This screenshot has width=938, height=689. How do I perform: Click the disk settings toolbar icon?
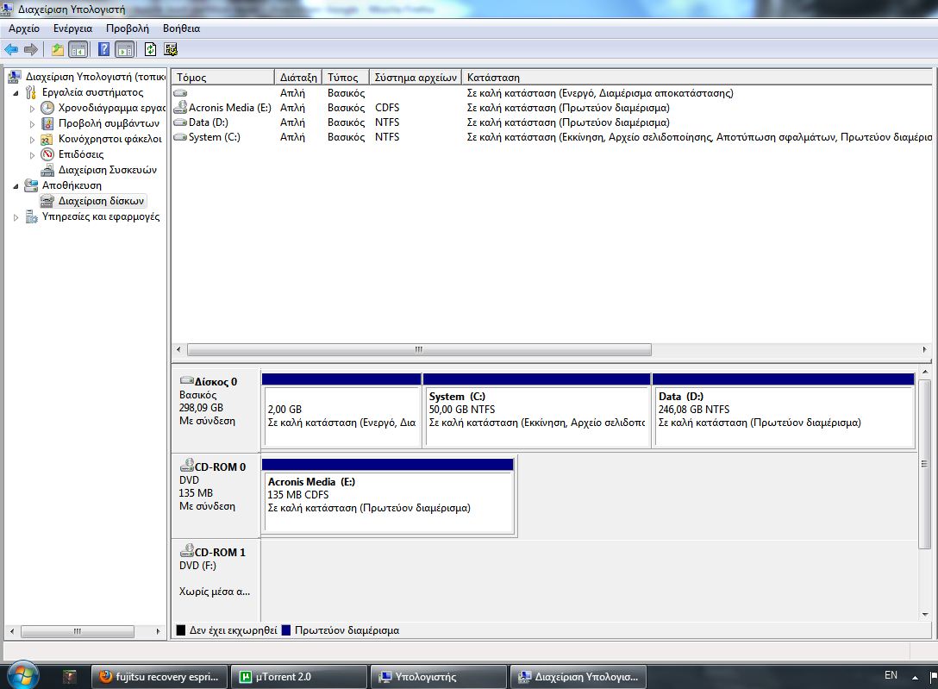point(171,50)
